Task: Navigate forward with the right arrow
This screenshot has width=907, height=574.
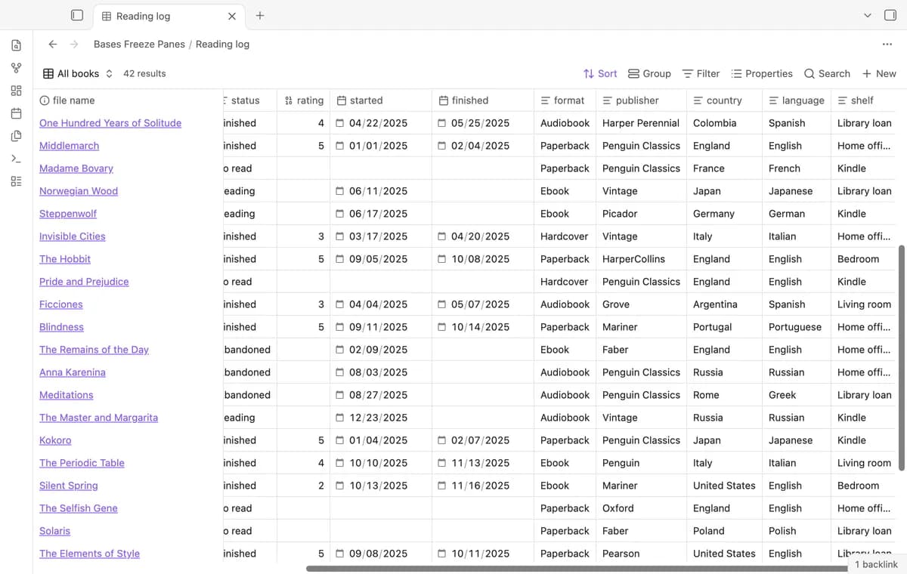Action: point(74,44)
